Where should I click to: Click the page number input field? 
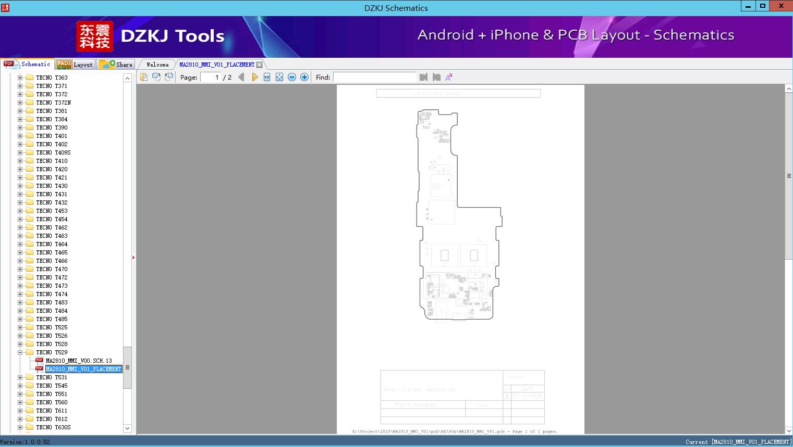[211, 77]
